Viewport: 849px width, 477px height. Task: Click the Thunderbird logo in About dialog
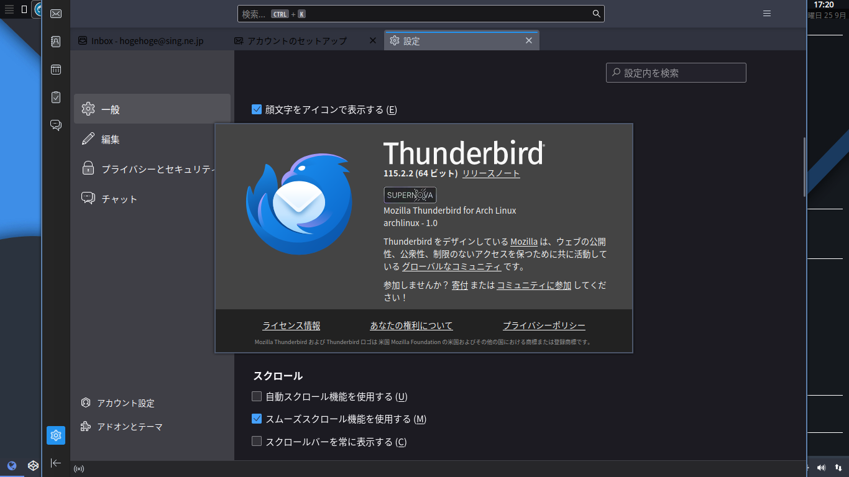[x=299, y=204]
